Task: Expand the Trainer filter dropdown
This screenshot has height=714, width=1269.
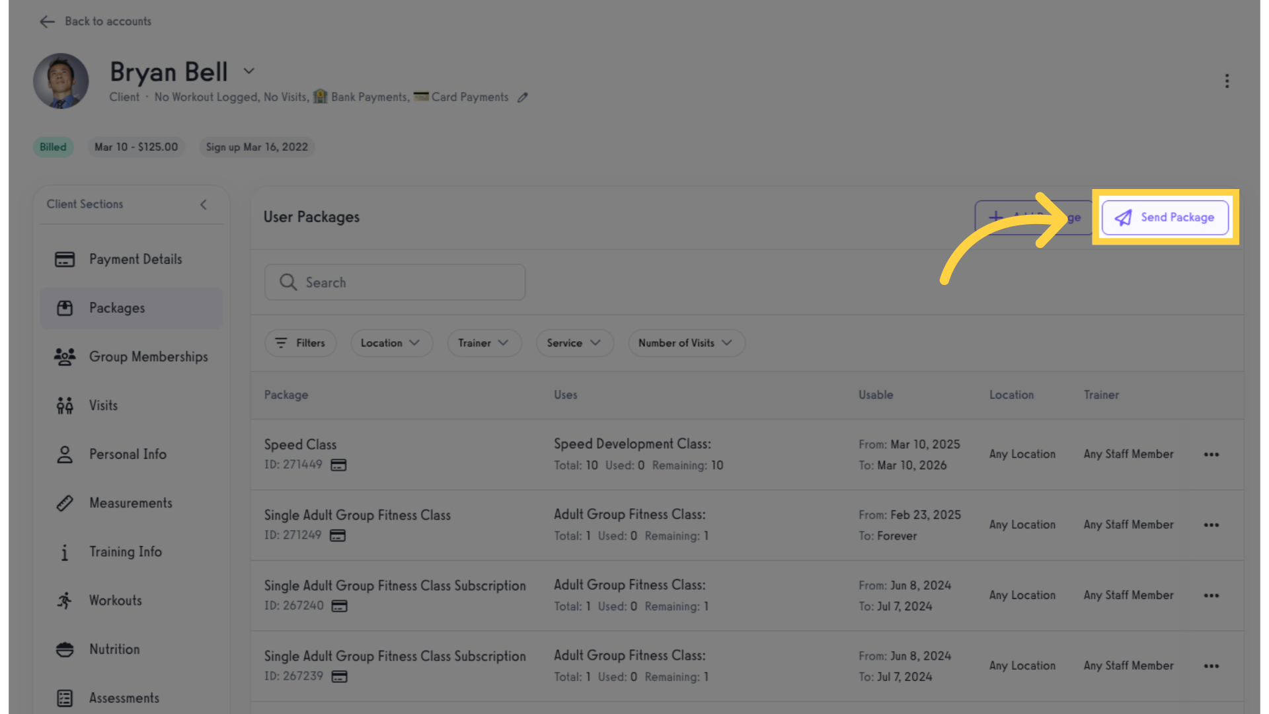Action: coord(484,343)
